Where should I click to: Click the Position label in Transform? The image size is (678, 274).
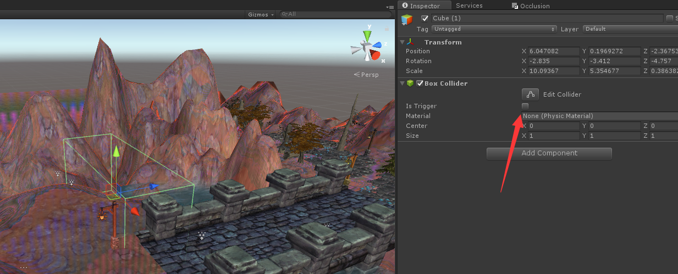[417, 51]
